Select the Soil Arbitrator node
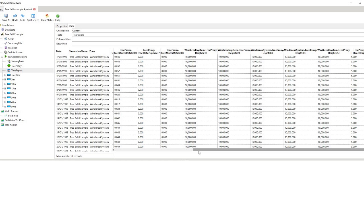This screenshot has width=364, height=204. [x=15, y=52]
